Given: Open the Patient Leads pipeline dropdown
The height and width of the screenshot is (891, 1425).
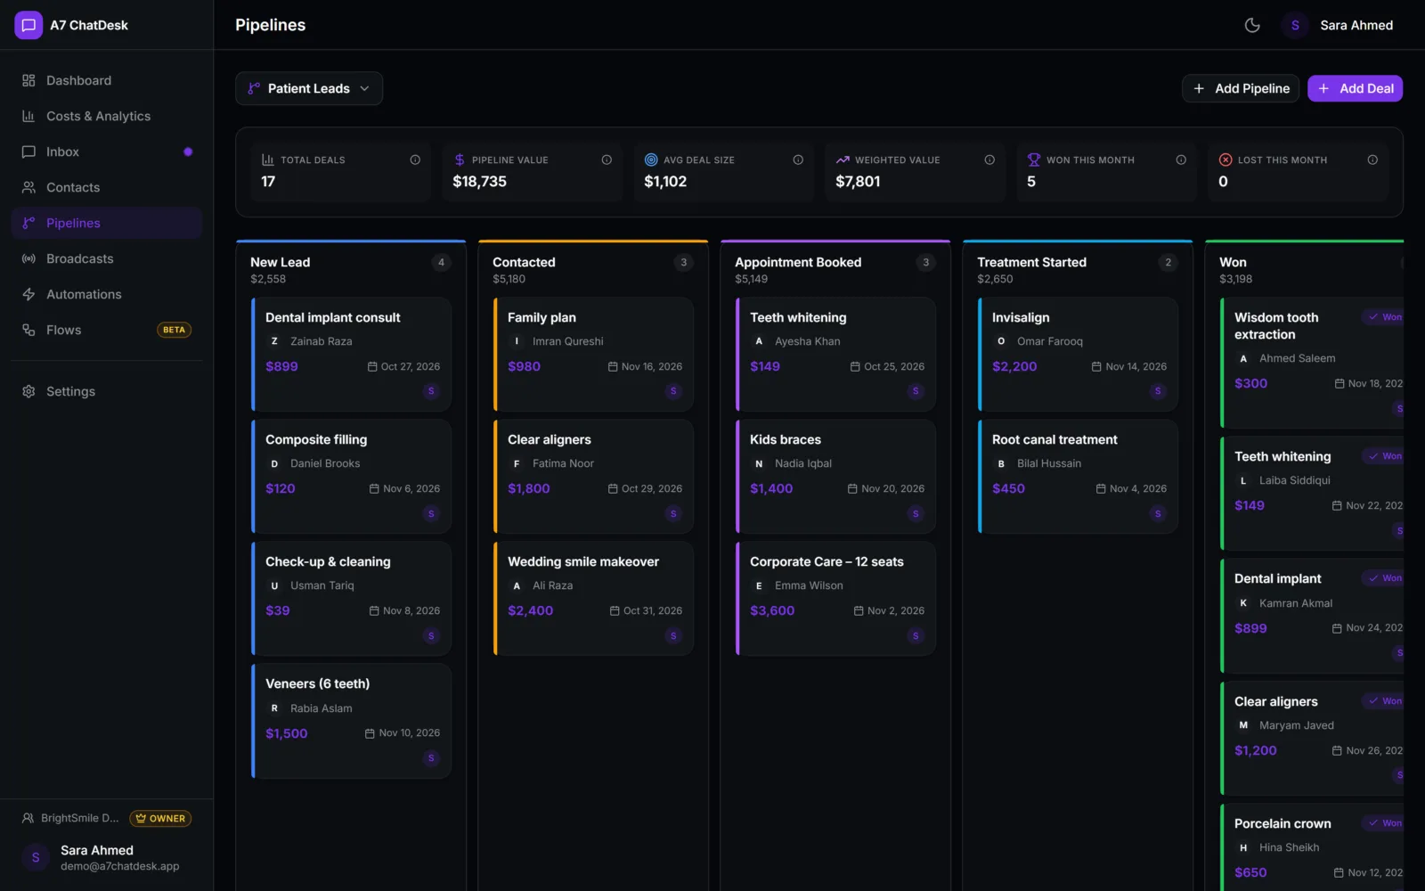Looking at the screenshot, I should (309, 88).
